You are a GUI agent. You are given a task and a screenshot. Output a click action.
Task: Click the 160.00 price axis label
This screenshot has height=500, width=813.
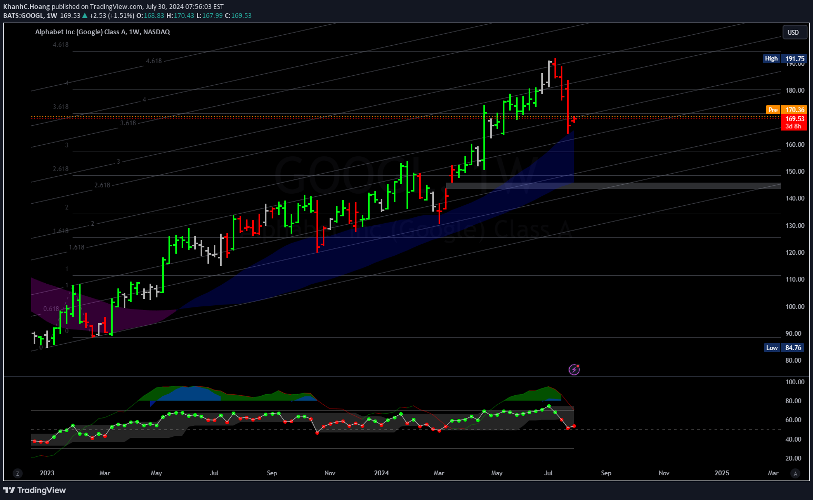click(795, 144)
